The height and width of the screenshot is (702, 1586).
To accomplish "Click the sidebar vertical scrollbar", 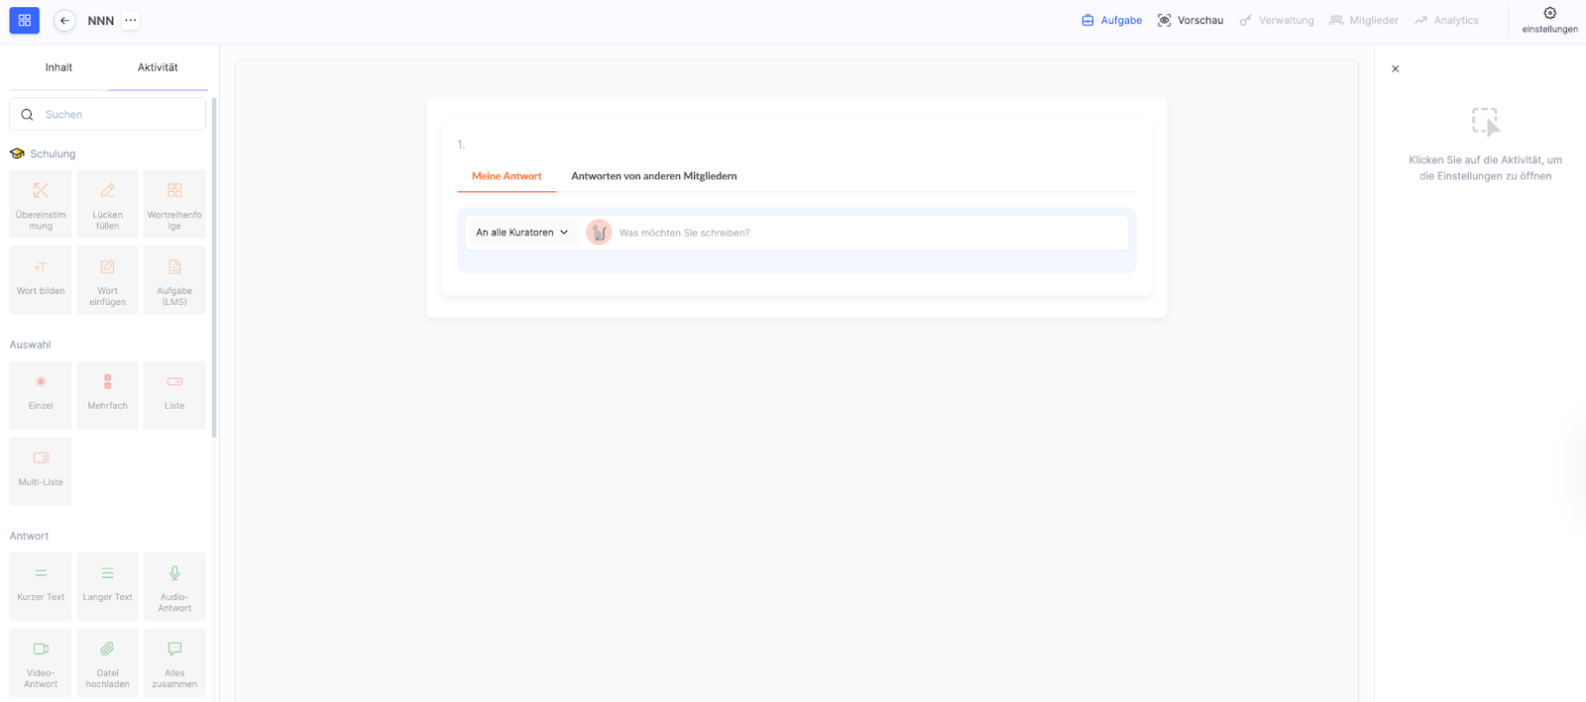I will pyautogui.click(x=214, y=267).
